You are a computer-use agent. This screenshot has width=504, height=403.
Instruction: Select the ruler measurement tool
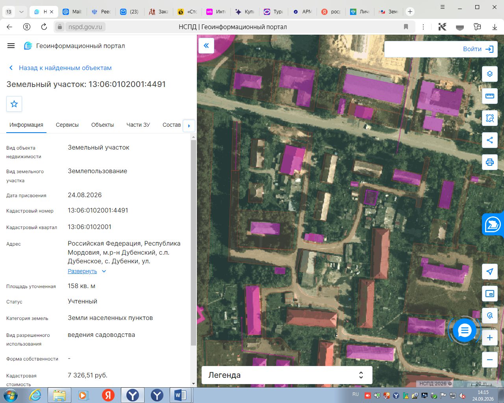click(490, 96)
